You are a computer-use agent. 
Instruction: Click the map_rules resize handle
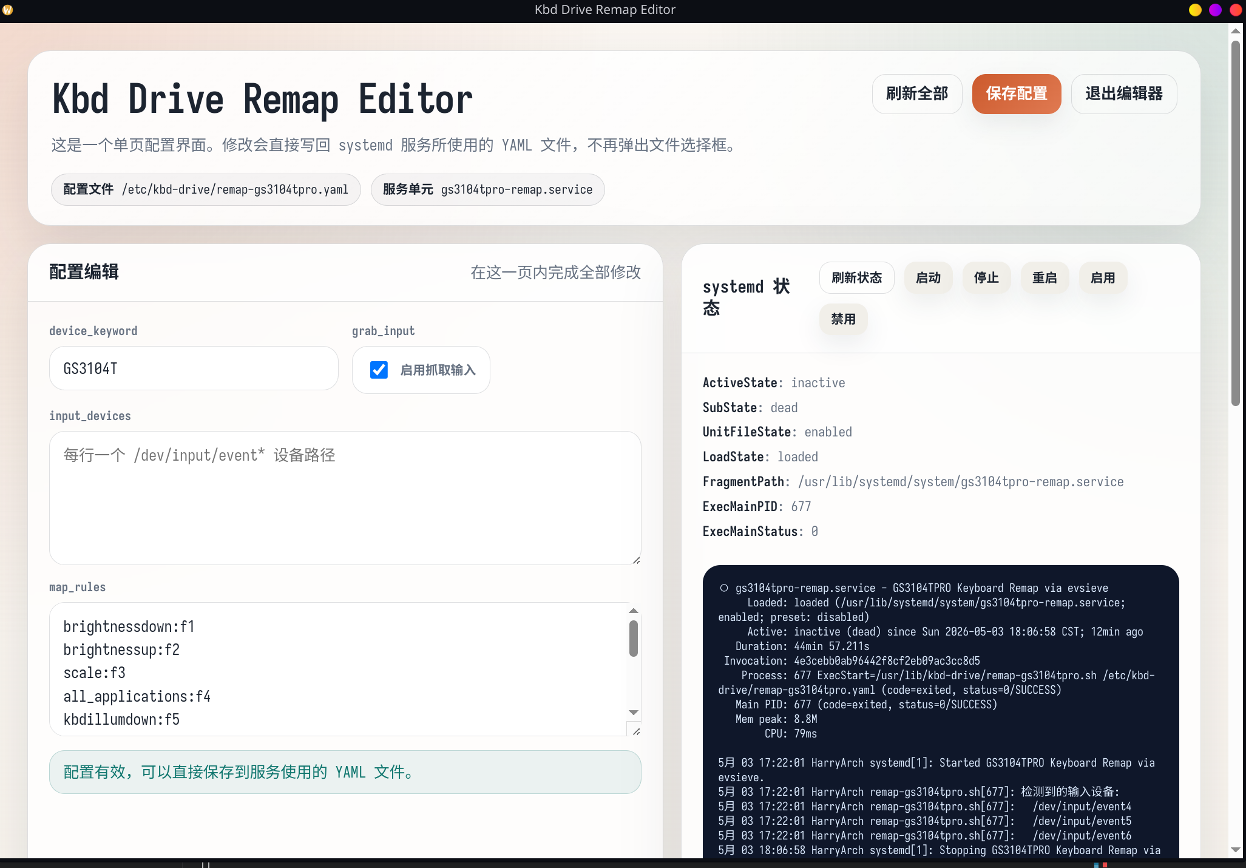tap(635, 731)
